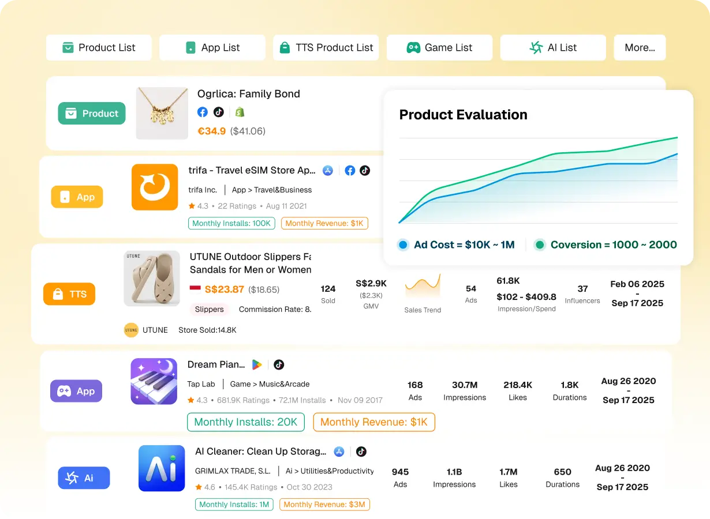Click the Facebook icon under Ogrlica: Family Bond

tap(203, 112)
